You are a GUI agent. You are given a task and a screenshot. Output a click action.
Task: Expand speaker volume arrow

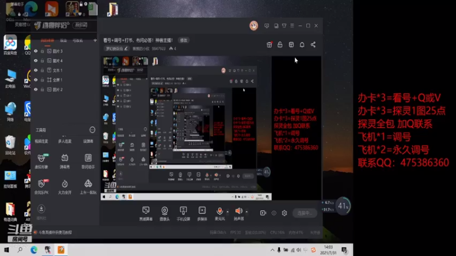[247, 212]
